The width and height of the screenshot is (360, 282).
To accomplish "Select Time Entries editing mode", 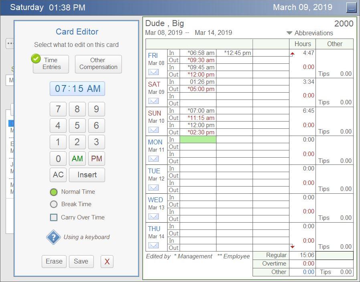I will tap(51, 64).
